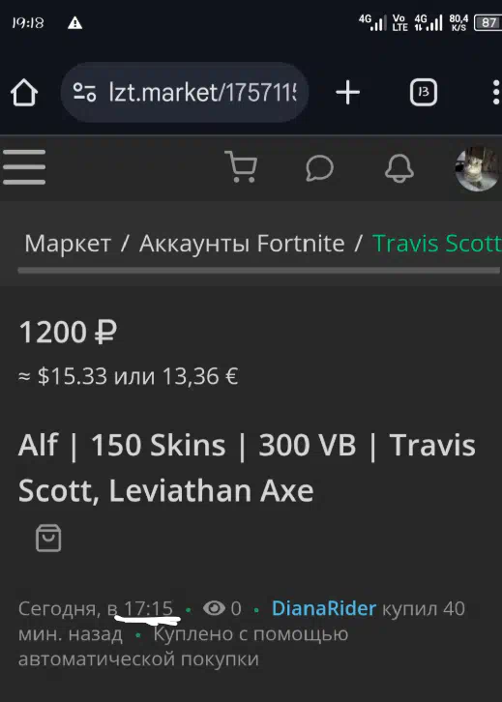Open the shopping cart icon
This screenshot has height=702, width=502.
(x=242, y=166)
